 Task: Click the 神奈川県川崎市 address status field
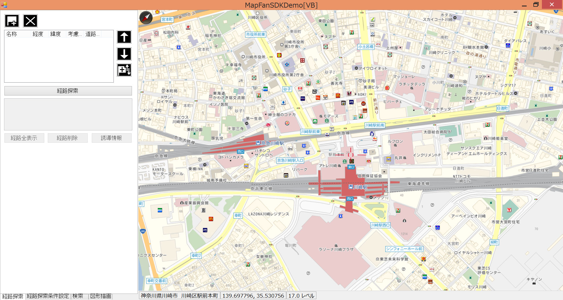[x=179, y=296]
